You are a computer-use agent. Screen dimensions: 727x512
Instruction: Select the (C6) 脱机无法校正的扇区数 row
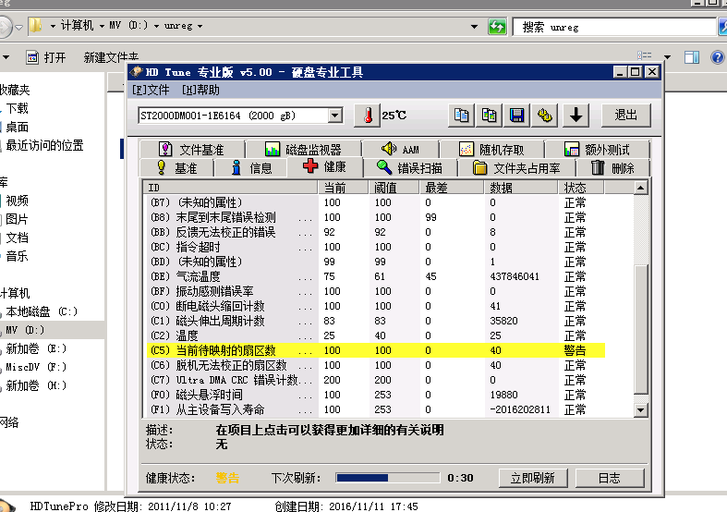point(376,365)
